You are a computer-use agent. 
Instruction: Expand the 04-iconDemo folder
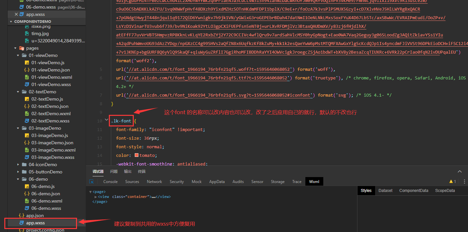(18, 164)
